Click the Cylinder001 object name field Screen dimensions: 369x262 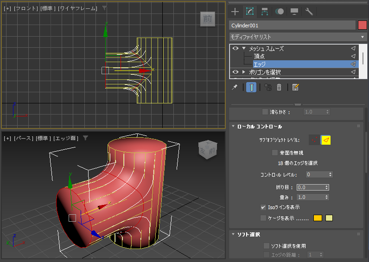point(292,26)
